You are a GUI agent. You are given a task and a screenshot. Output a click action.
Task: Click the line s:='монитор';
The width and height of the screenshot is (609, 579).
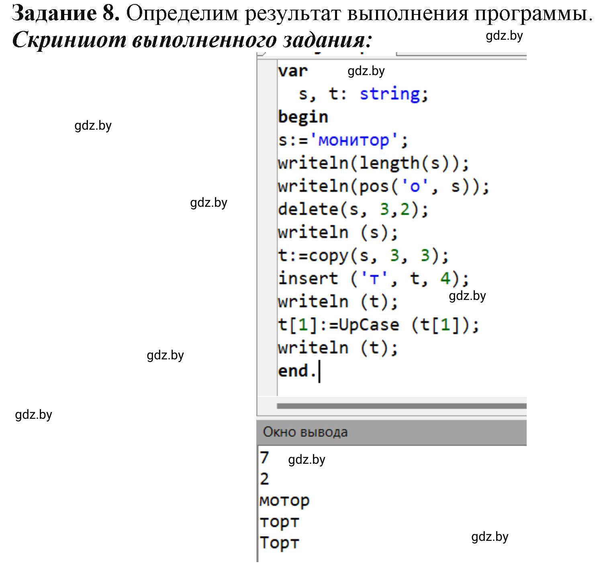pyautogui.click(x=343, y=140)
